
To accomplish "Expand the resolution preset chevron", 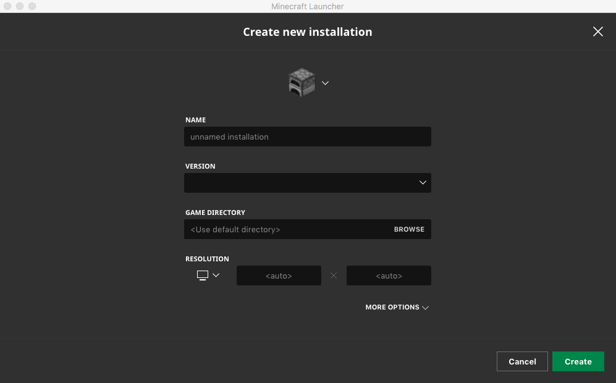I will (216, 275).
